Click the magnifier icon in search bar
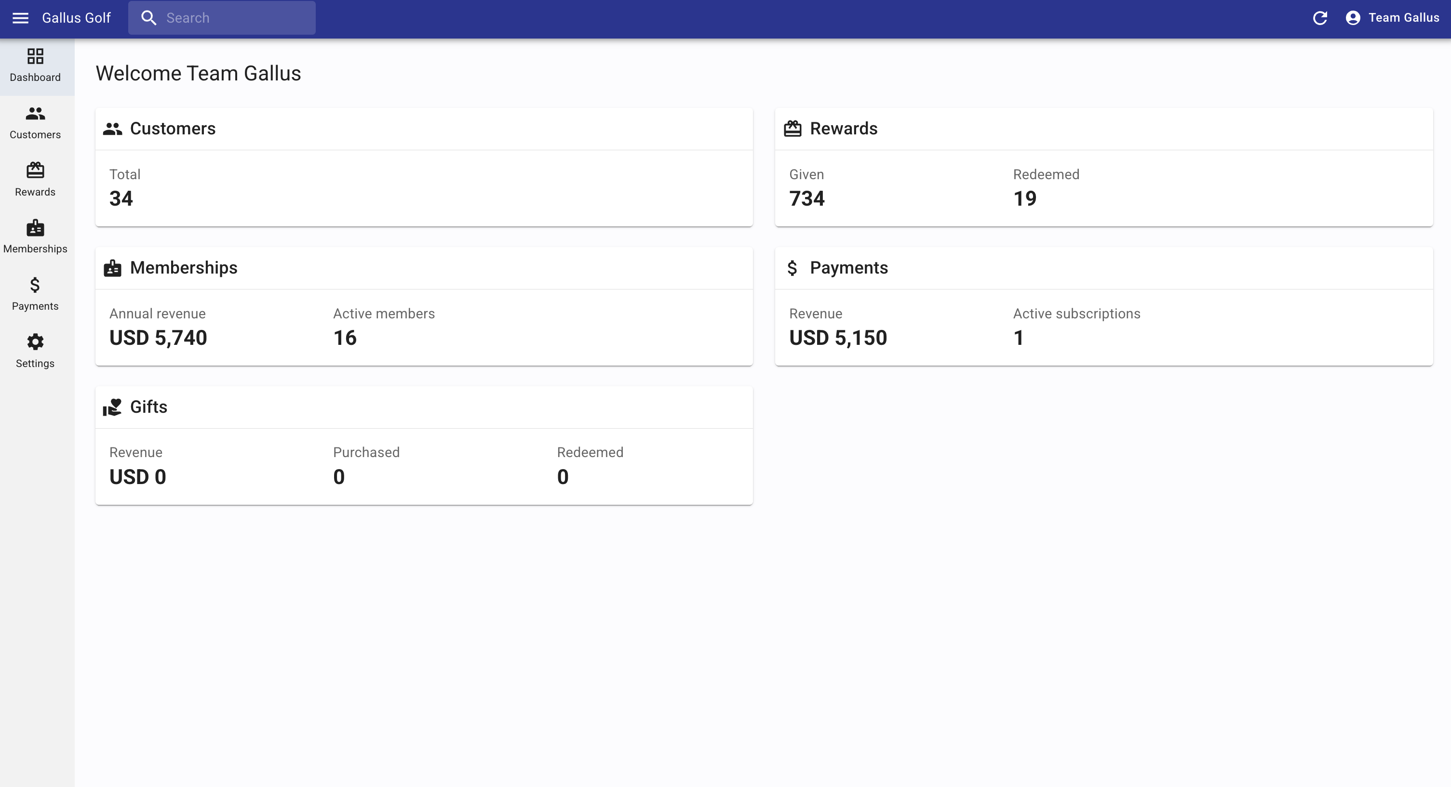The height and width of the screenshot is (787, 1451). [148, 18]
